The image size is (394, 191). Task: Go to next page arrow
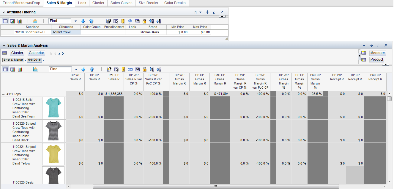pyautogui.click(x=59, y=54)
